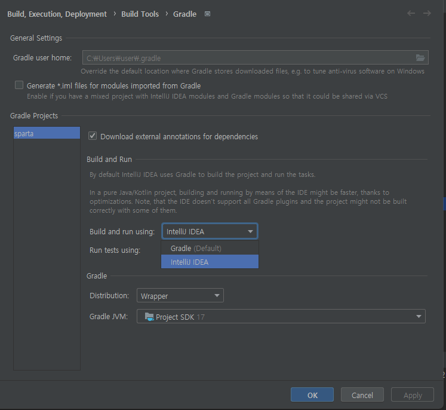Go to Build Tools breadcrumb
Image resolution: width=446 pixels, height=410 pixels.
tap(140, 14)
